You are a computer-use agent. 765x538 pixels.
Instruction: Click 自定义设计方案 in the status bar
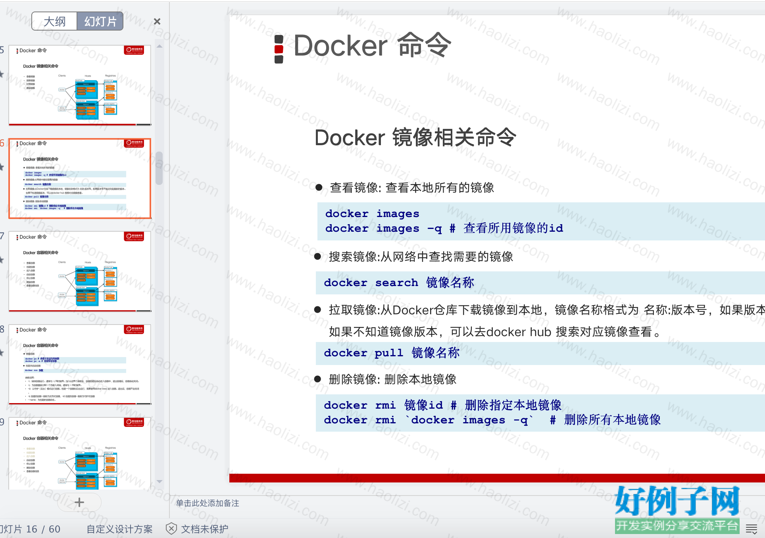[x=119, y=529]
